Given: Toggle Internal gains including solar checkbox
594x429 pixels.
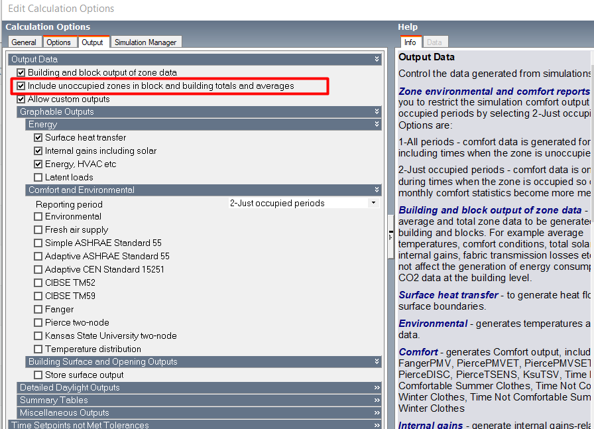Looking at the screenshot, I should (38, 151).
